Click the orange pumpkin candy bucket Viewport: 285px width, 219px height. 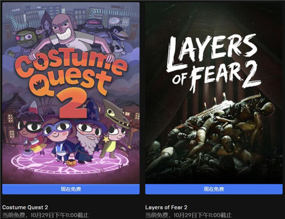pyautogui.click(x=71, y=163)
